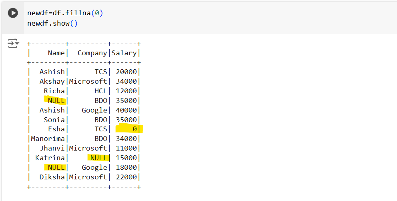Screen dimensions: 397x201
Task: Click the salary 11000 in Jhanvi's row
Action: [x=126, y=148]
